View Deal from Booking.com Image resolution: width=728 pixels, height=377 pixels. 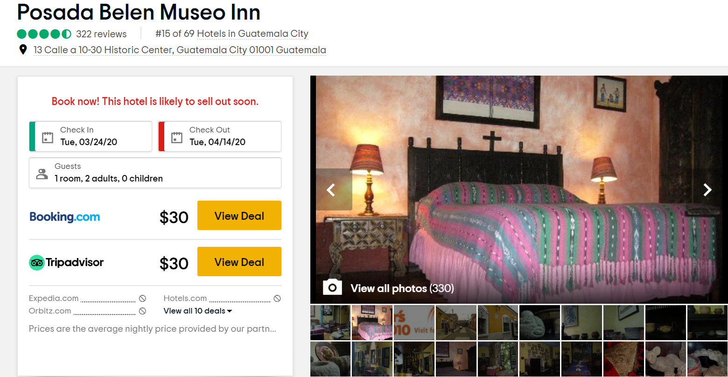pyautogui.click(x=239, y=216)
